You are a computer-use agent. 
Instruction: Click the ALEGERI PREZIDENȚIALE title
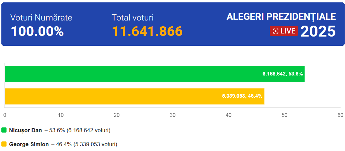pos(281,16)
